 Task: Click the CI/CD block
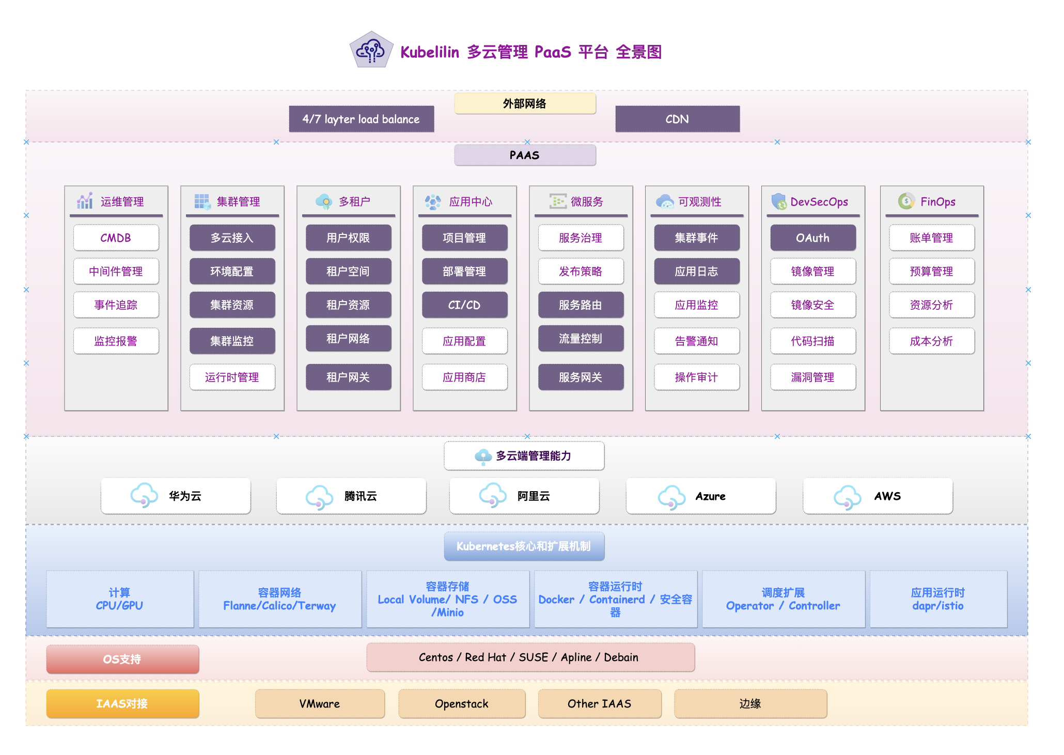464,305
